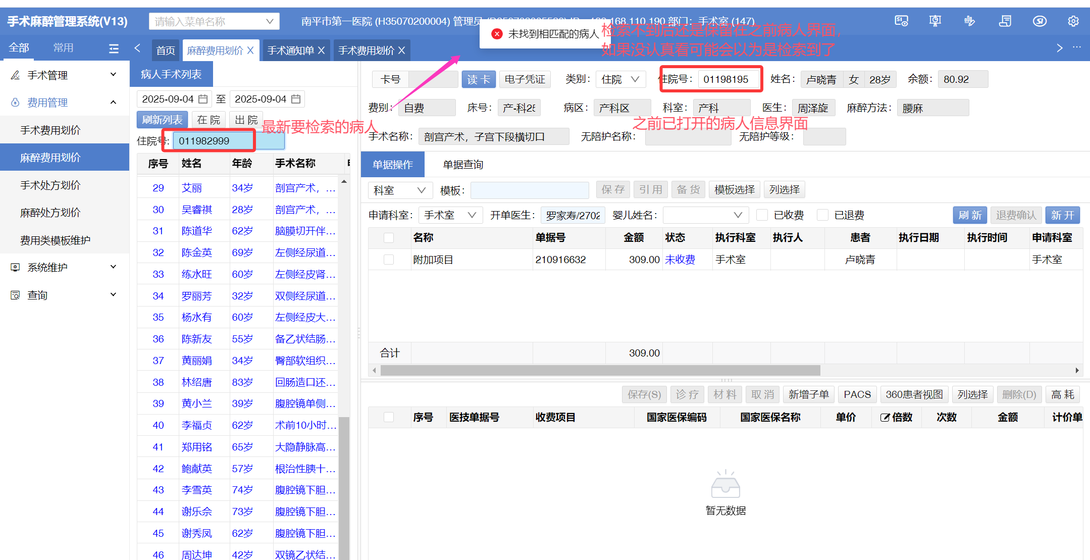Screen dimensions: 1090x560
Task: Open the receipt document icon in header
Action: [x=1005, y=21]
